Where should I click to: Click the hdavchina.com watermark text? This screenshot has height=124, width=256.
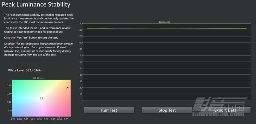[x=218, y=114]
